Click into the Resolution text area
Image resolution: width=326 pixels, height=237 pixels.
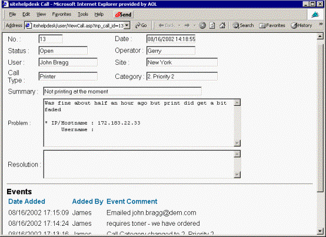[138, 164]
